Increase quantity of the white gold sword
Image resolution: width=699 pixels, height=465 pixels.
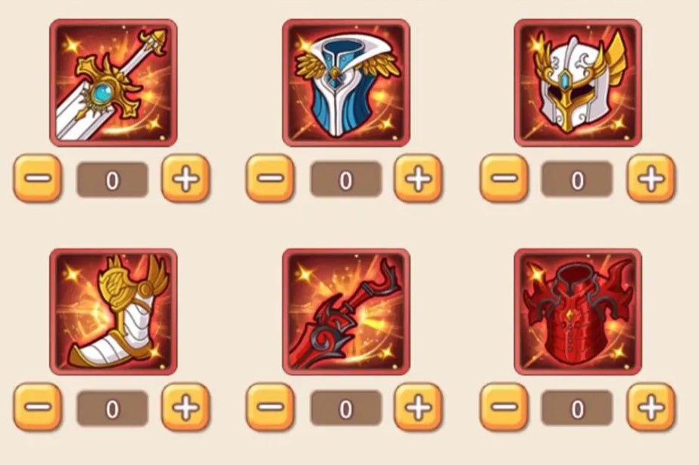point(186,178)
